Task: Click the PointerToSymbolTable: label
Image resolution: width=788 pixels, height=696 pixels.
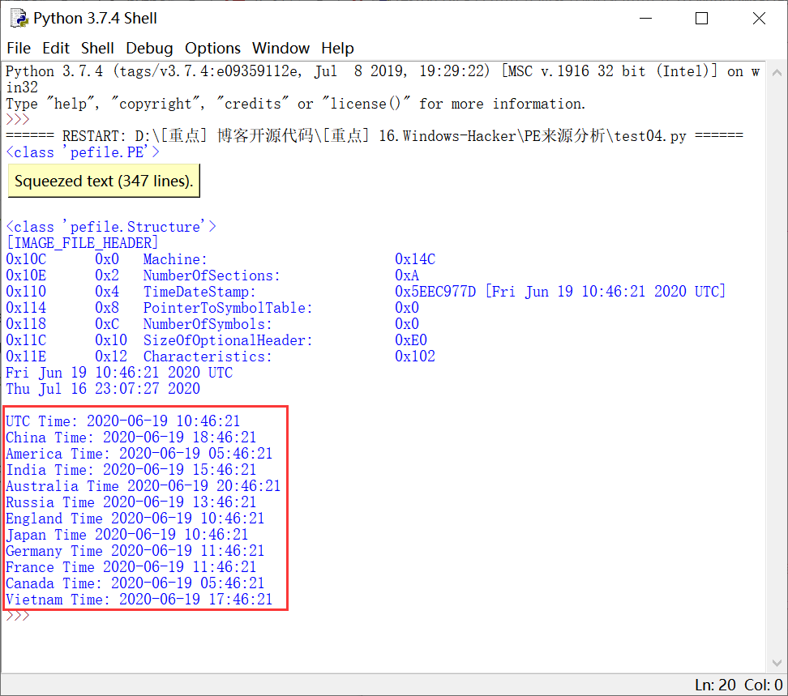Action: click(x=228, y=307)
